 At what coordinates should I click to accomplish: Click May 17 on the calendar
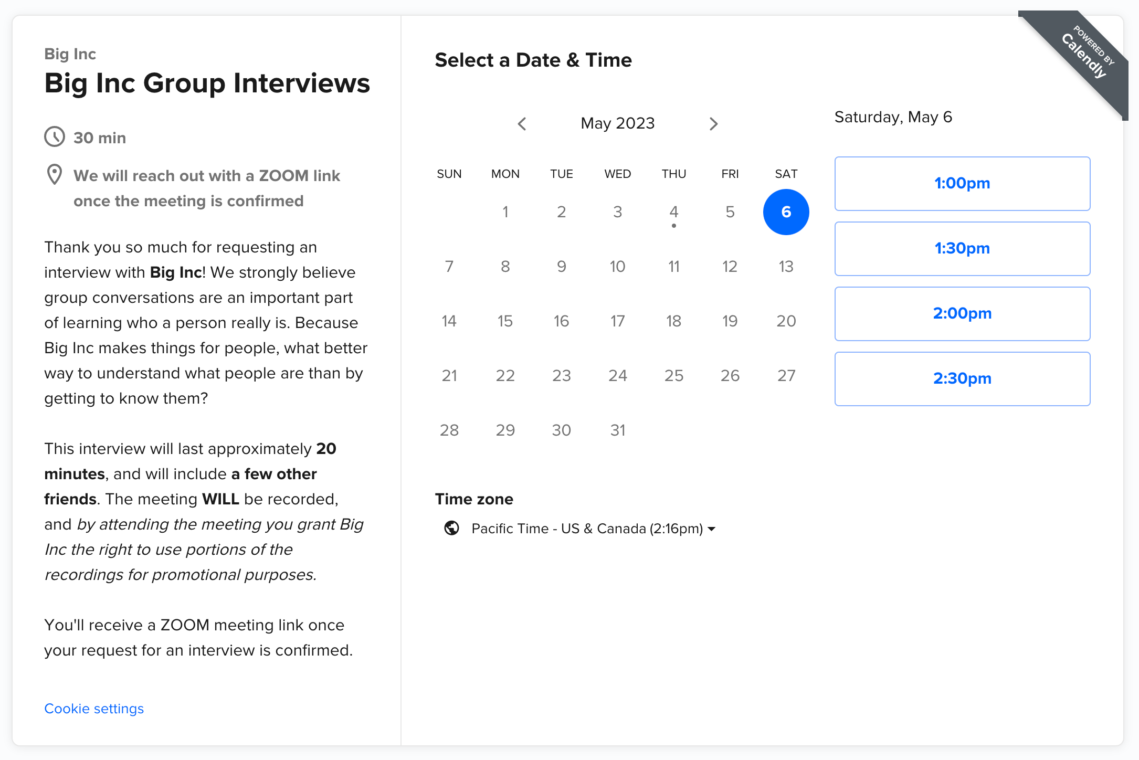[x=618, y=321]
